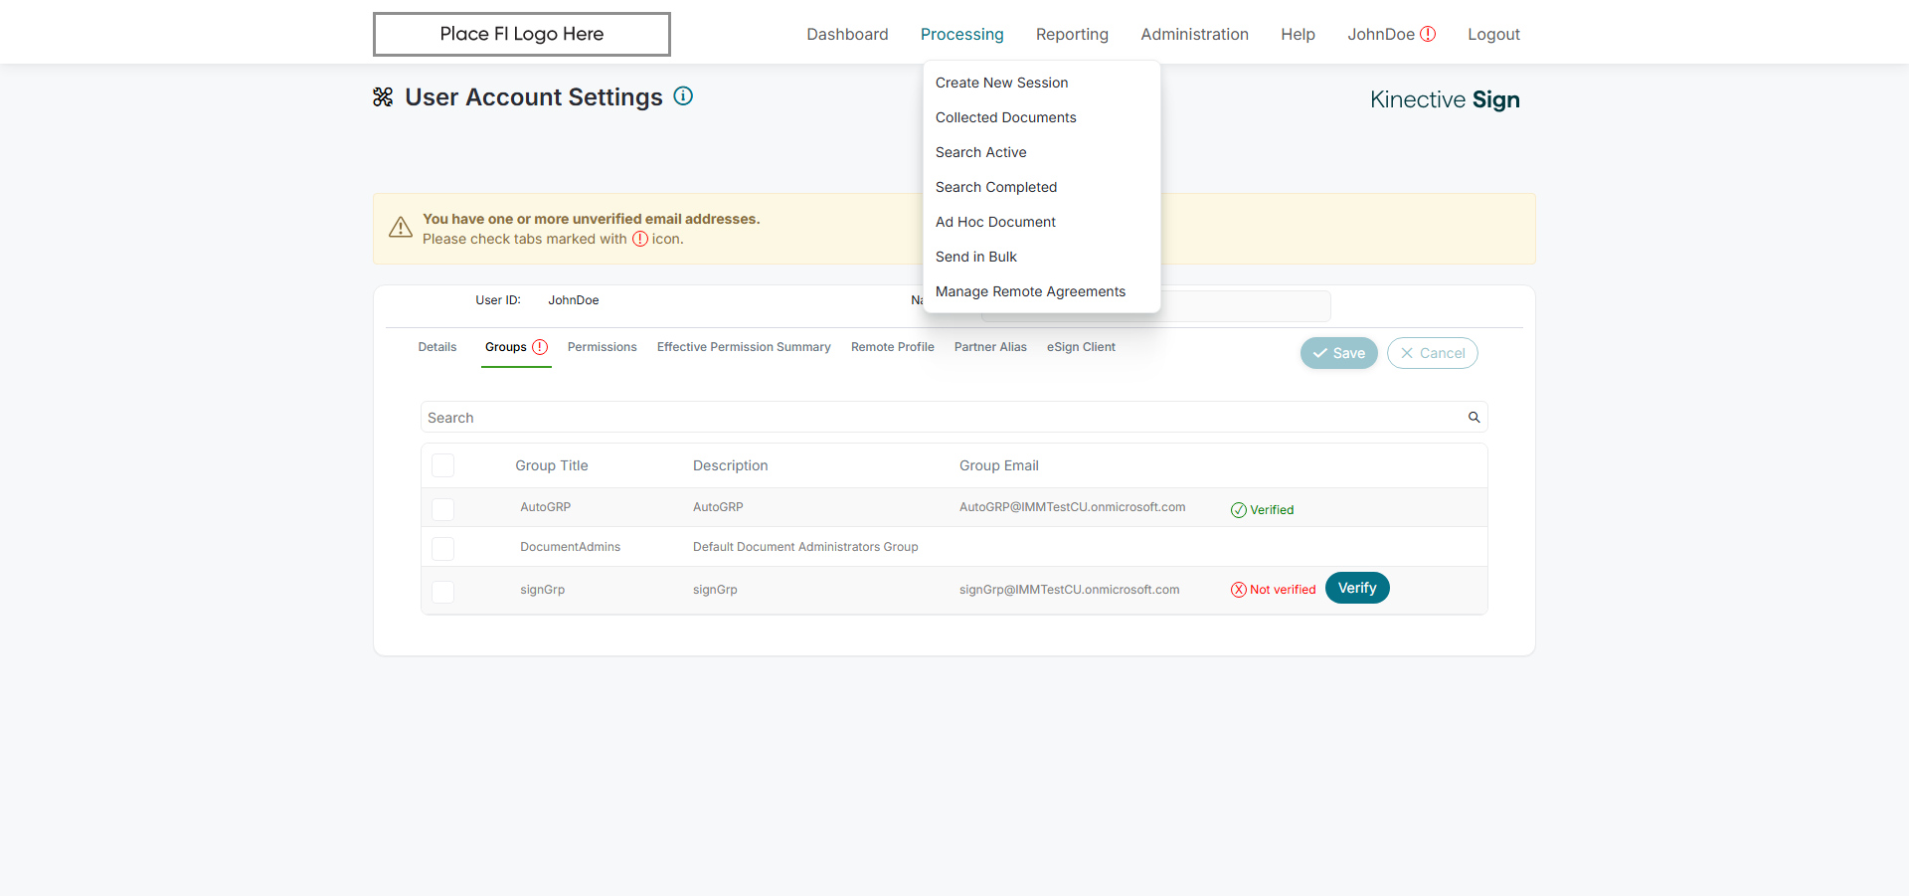Click the warning triangle in the banner
This screenshot has height=896, width=1909.
[401, 228]
